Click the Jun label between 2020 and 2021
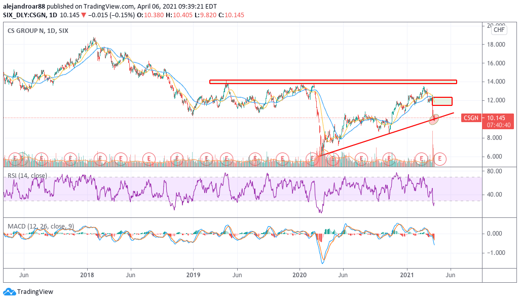This screenshot has width=520, height=301. coord(343,275)
